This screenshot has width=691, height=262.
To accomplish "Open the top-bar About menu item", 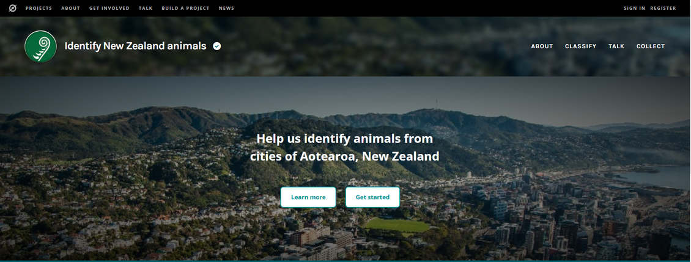I will (x=70, y=9).
